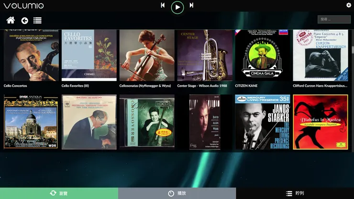Viewport: 354px width, 199px height.
Task: Open the Cello Favorites (III) album cover
Action: coord(89,55)
